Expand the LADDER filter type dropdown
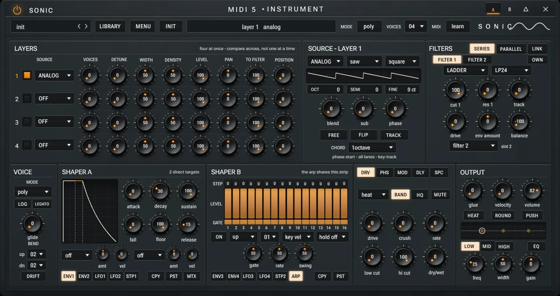Screen dimensions: 560x296 [465, 70]
